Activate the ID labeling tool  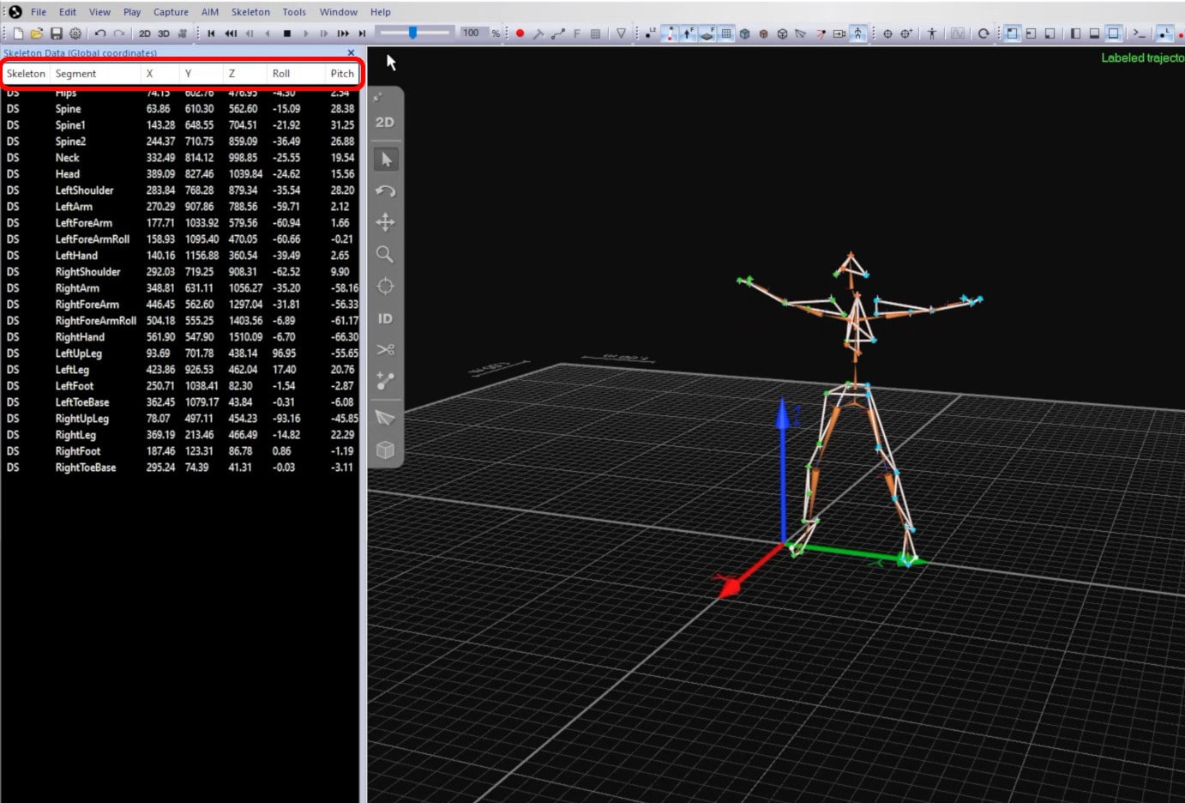385,318
